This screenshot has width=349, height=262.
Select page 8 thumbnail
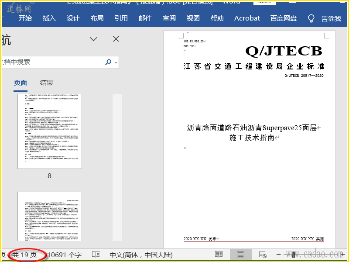49,131
